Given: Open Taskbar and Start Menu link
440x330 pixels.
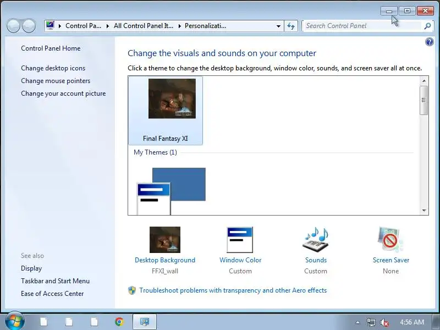Looking at the screenshot, I should (56, 281).
